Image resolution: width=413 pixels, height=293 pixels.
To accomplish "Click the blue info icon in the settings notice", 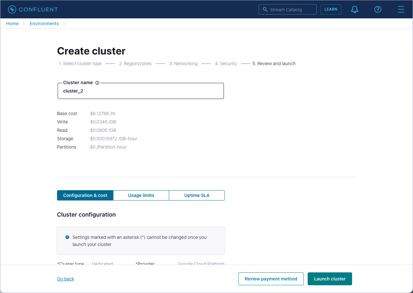I will 67,237.
